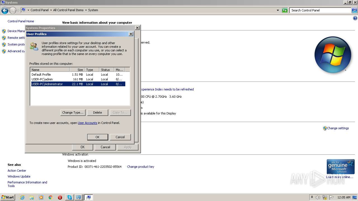Close the System Properties window with X
Image resolution: width=358 pixels, height=201 pixels.
point(137,28)
